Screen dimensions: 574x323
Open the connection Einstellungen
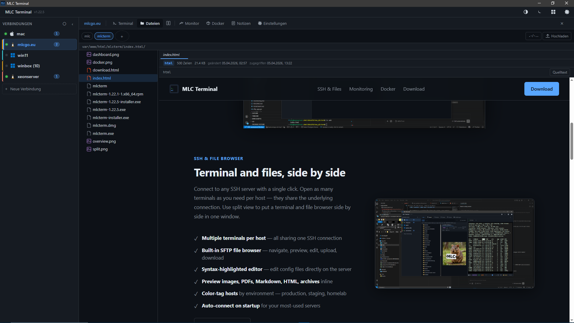point(272,23)
